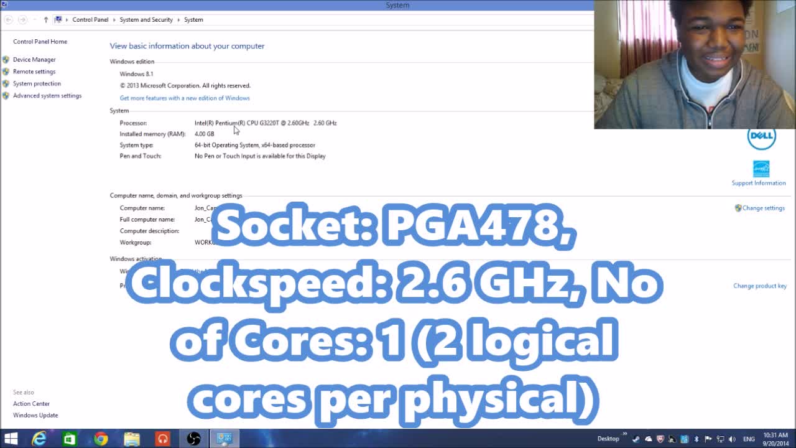Expand the arrow after System and Security

(x=178, y=20)
